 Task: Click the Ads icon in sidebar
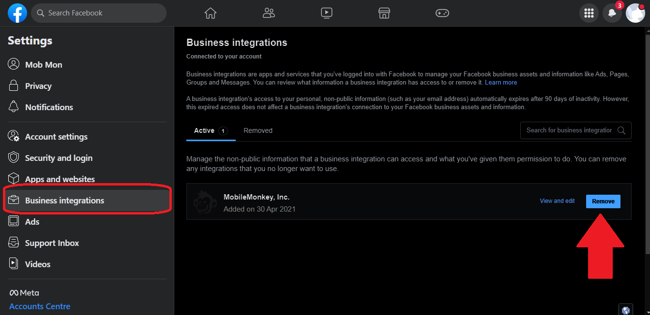pos(14,221)
